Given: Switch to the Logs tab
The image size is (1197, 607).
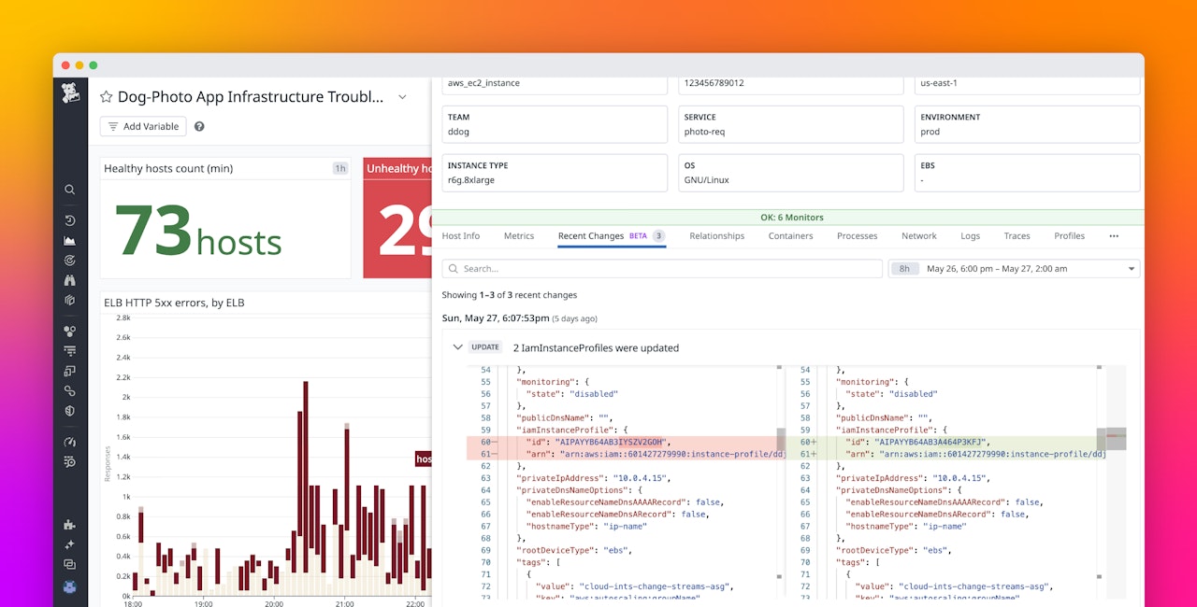Looking at the screenshot, I should click(x=970, y=235).
